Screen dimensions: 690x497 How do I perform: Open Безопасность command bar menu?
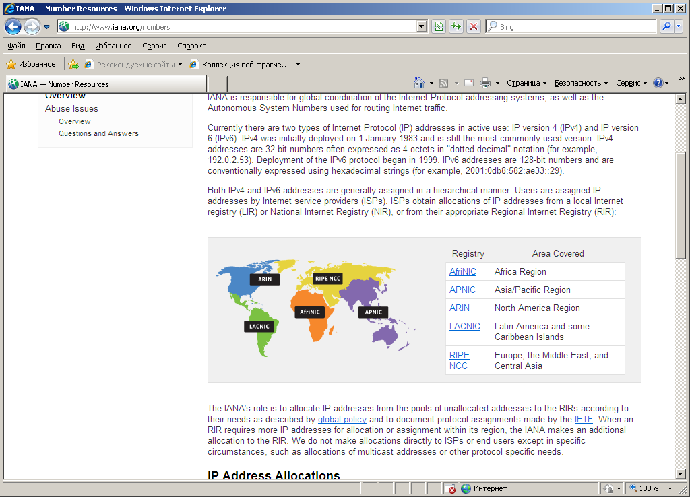click(581, 83)
